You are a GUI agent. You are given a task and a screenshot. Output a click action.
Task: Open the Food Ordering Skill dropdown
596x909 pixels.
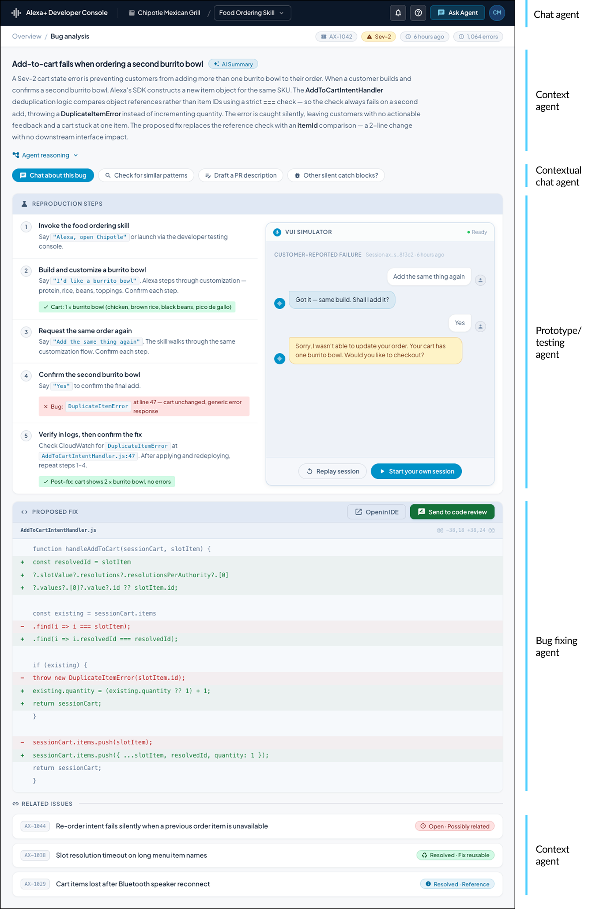click(252, 13)
